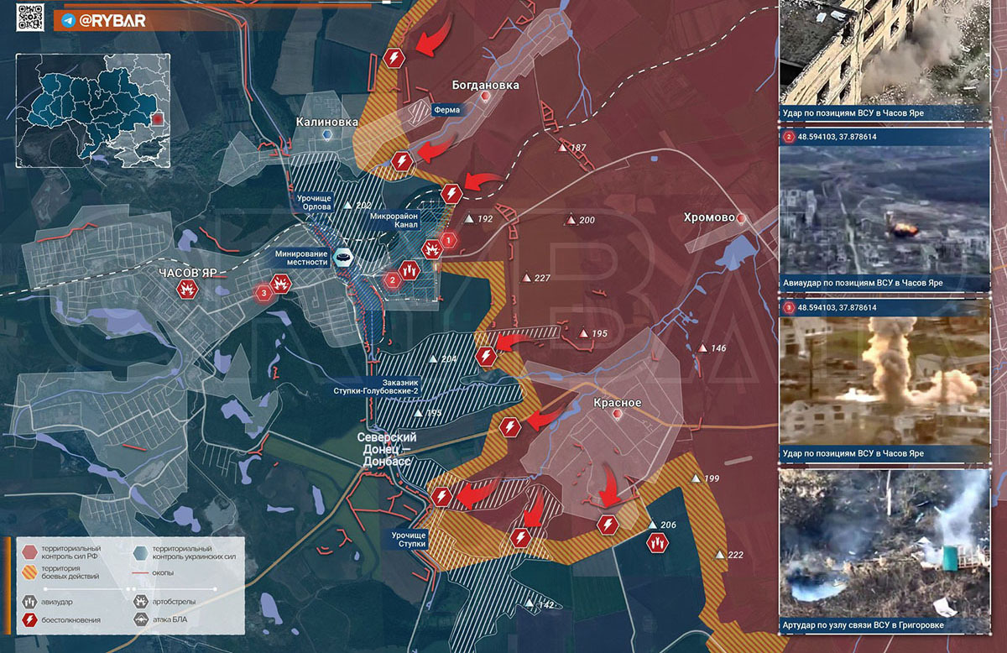Screen dimensions: 1007x653
Task: Click the Хромово settlement marker dot
Action: click(x=742, y=218)
